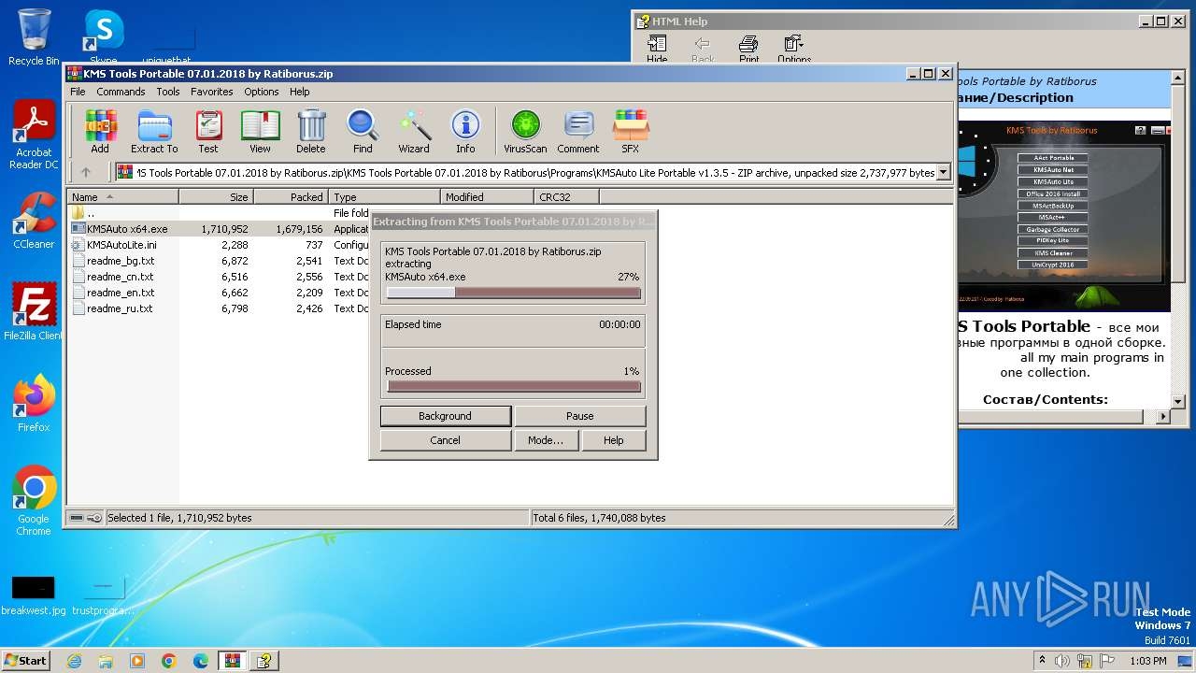
Task: Click the Processed total progress bar
Action: 513,386
